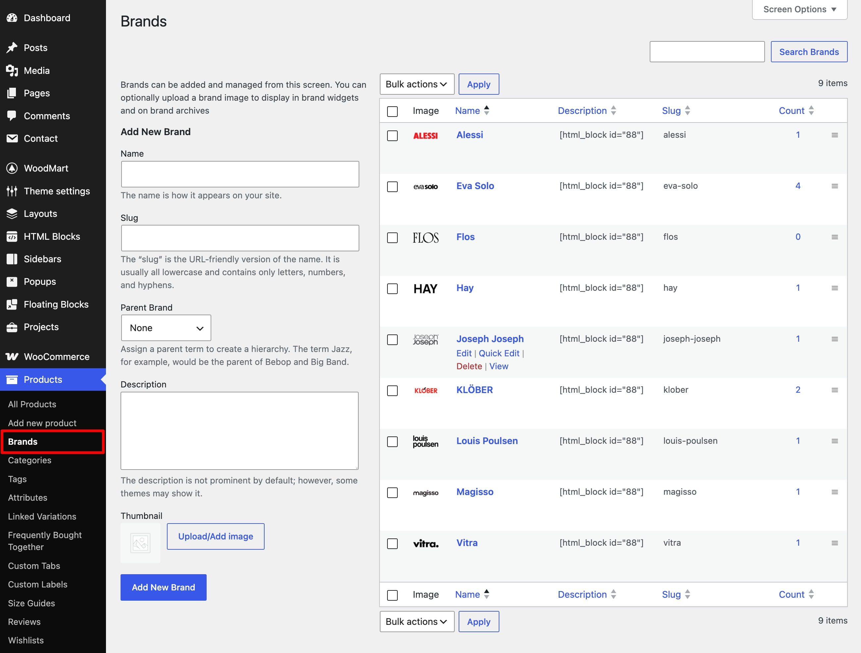Click the Sidebars column icon

(x=12, y=259)
